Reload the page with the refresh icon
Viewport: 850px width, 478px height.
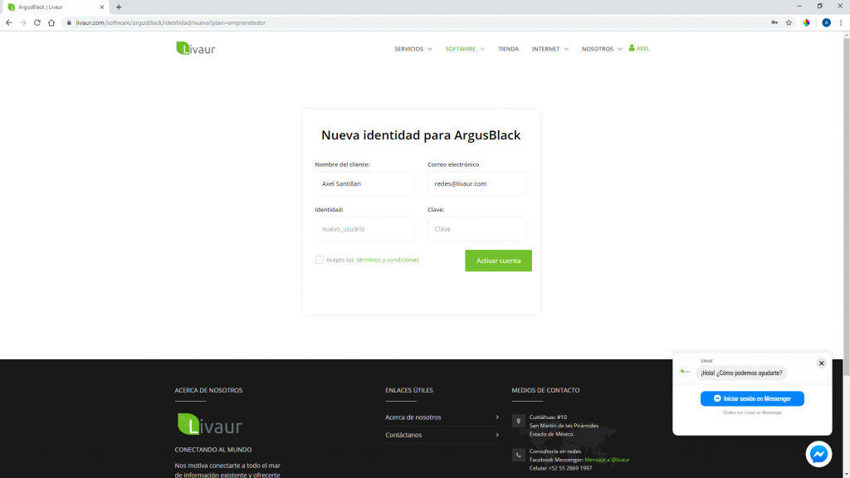tap(37, 22)
